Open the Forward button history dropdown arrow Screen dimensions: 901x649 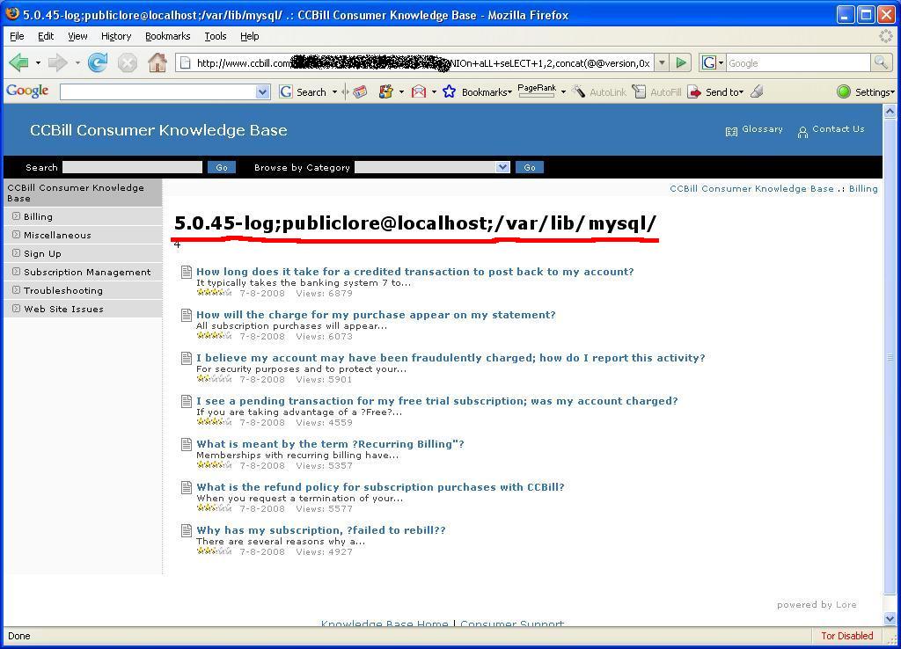(x=77, y=62)
